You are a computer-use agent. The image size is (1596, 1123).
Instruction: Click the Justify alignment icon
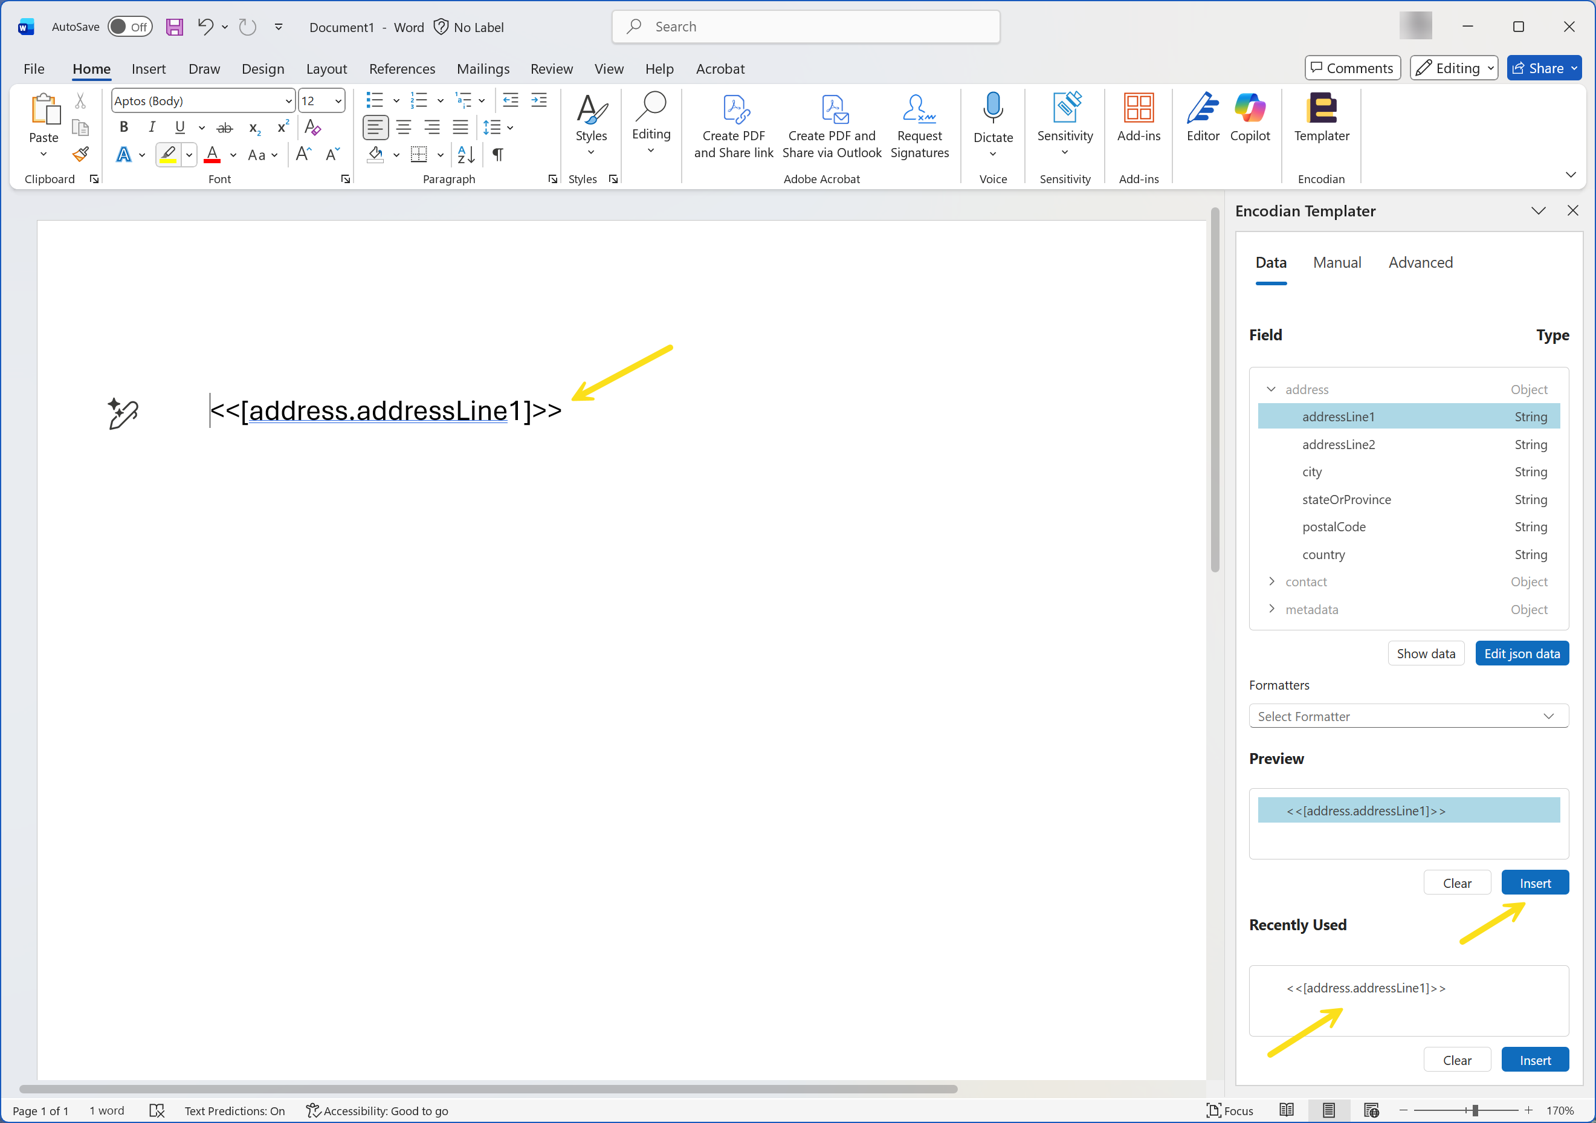460,128
